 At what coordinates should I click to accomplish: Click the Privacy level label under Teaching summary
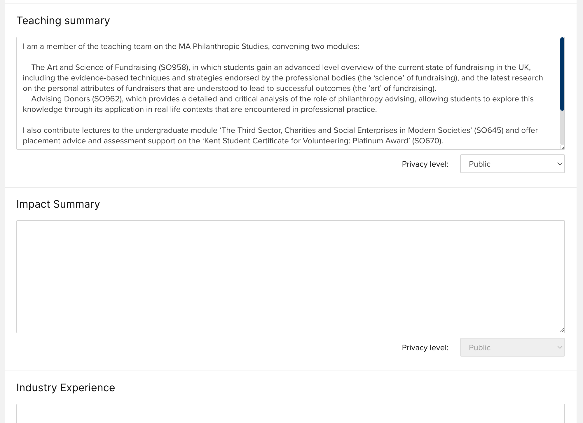tap(425, 164)
